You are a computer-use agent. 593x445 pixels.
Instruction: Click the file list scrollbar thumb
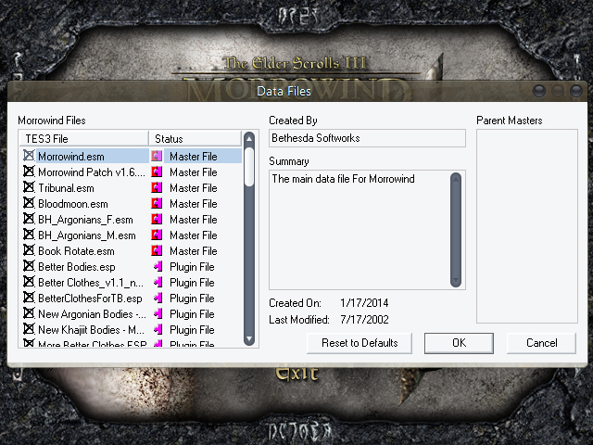pyautogui.click(x=249, y=167)
